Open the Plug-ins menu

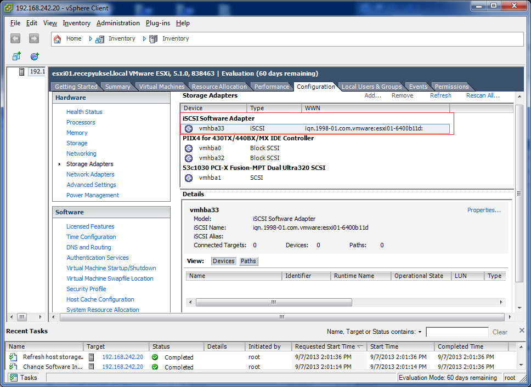158,23
